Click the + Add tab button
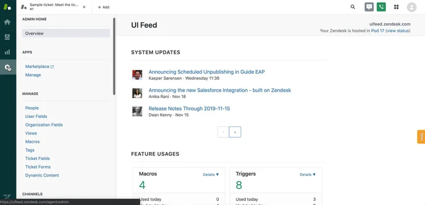This screenshot has width=425, height=205. (103, 7)
